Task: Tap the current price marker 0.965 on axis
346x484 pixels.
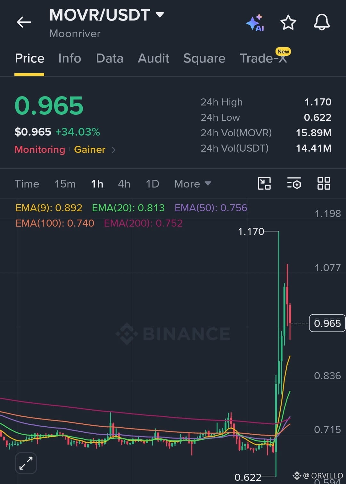Action: click(x=327, y=323)
